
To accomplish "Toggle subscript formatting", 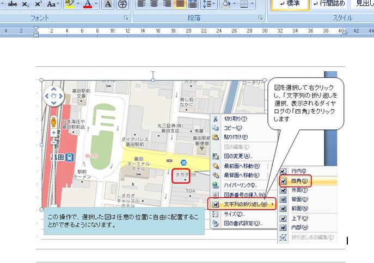I will 25,4.
